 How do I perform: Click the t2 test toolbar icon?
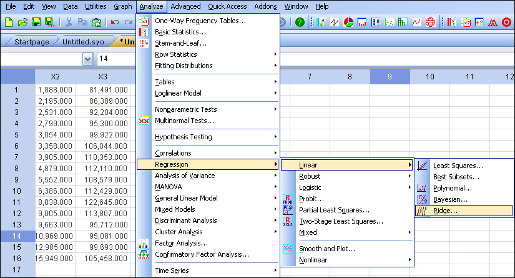[x=479, y=22]
